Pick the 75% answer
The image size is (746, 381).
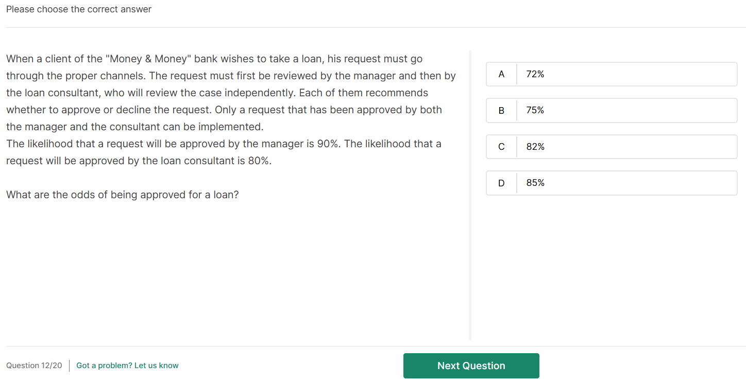535,111
